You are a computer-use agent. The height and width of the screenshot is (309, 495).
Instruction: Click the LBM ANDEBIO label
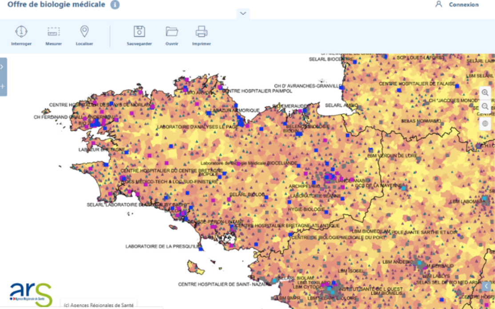point(398,262)
